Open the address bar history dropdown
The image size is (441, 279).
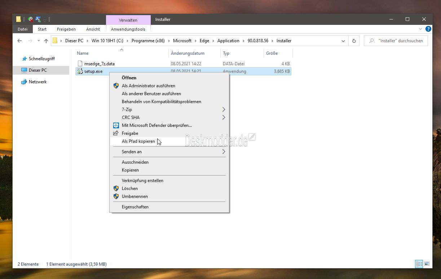(343, 41)
